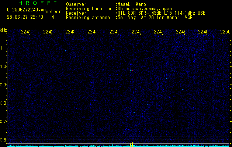
Task: Click the Receiver label
Action: click(76, 13)
